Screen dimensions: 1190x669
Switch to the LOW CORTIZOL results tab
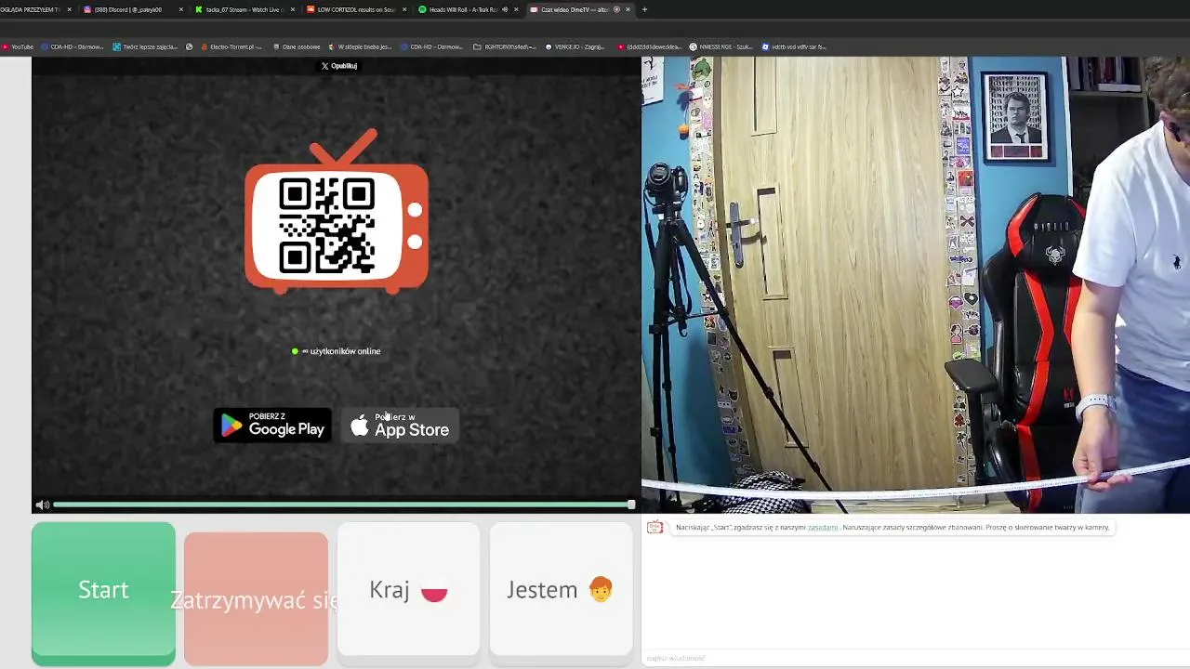tap(356, 9)
